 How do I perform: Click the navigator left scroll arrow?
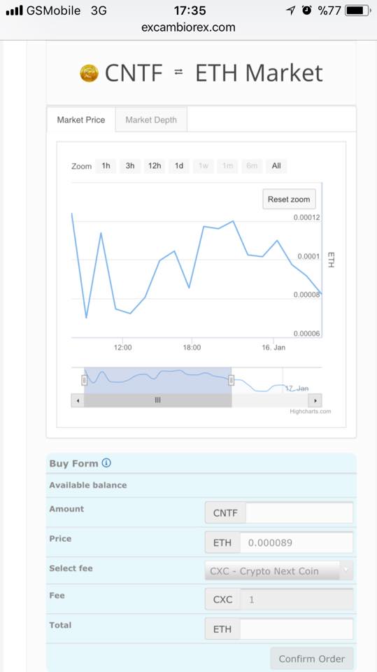point(78,400)
